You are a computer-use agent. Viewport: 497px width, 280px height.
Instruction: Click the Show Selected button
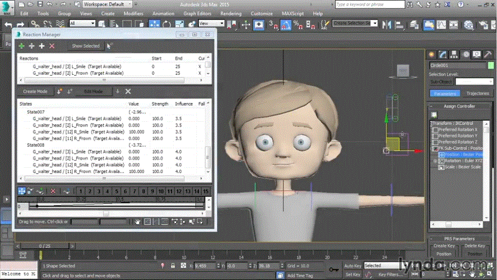tap(86, 46)
